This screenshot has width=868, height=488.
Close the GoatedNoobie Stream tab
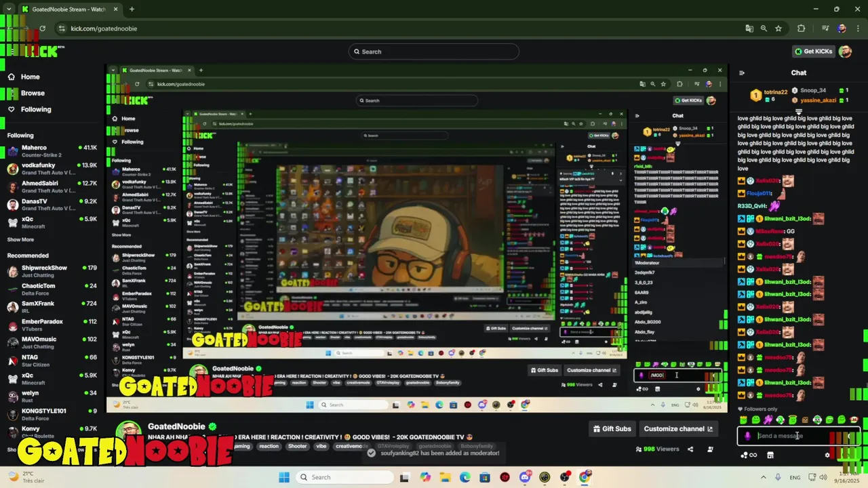[x=115, y=9]
